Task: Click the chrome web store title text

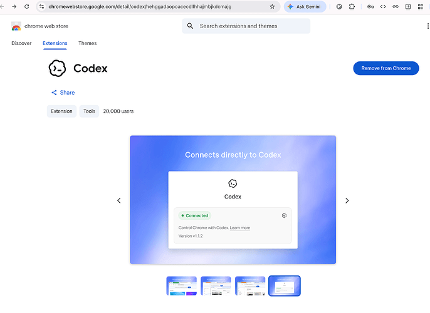Action: [46, 26]
